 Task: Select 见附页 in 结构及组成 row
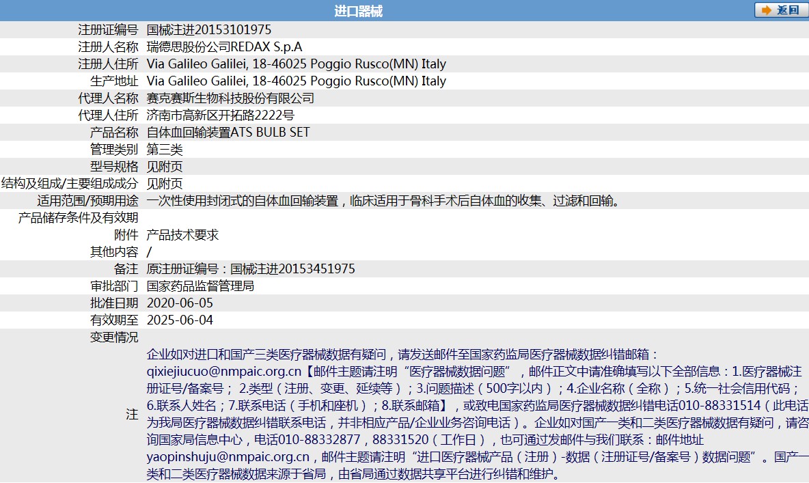pyautogui.click(x=165, y=183)
